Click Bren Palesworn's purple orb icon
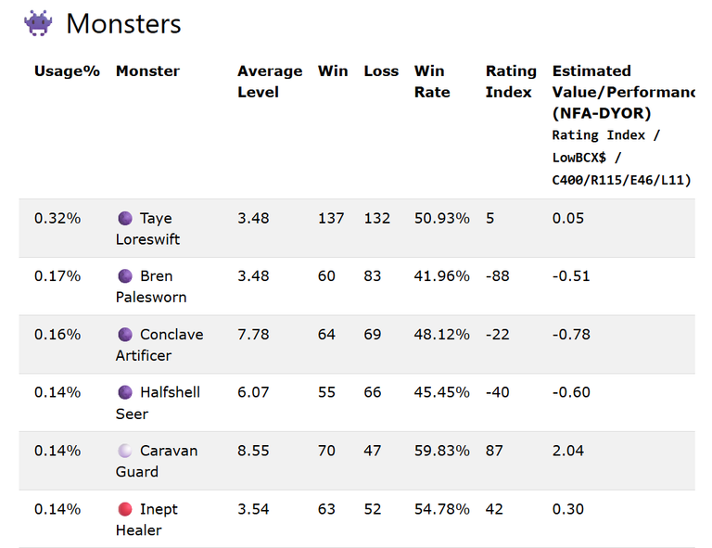 pos(125,276)
